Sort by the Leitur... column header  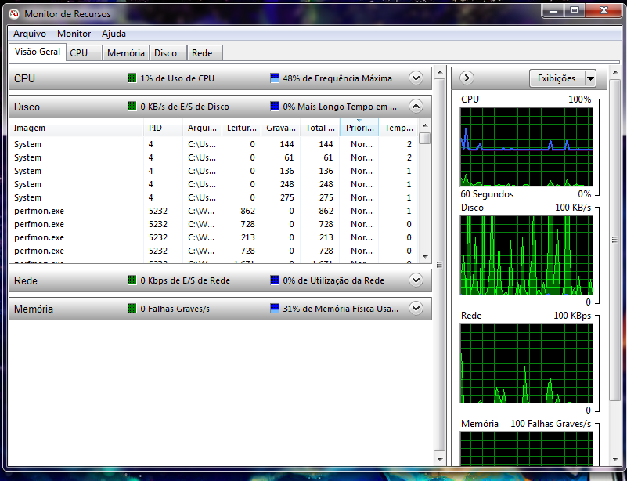pos(241,128)
